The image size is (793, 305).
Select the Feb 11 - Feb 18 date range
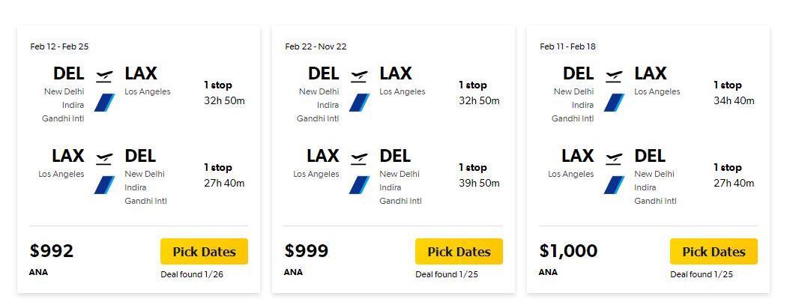(568, 46)
